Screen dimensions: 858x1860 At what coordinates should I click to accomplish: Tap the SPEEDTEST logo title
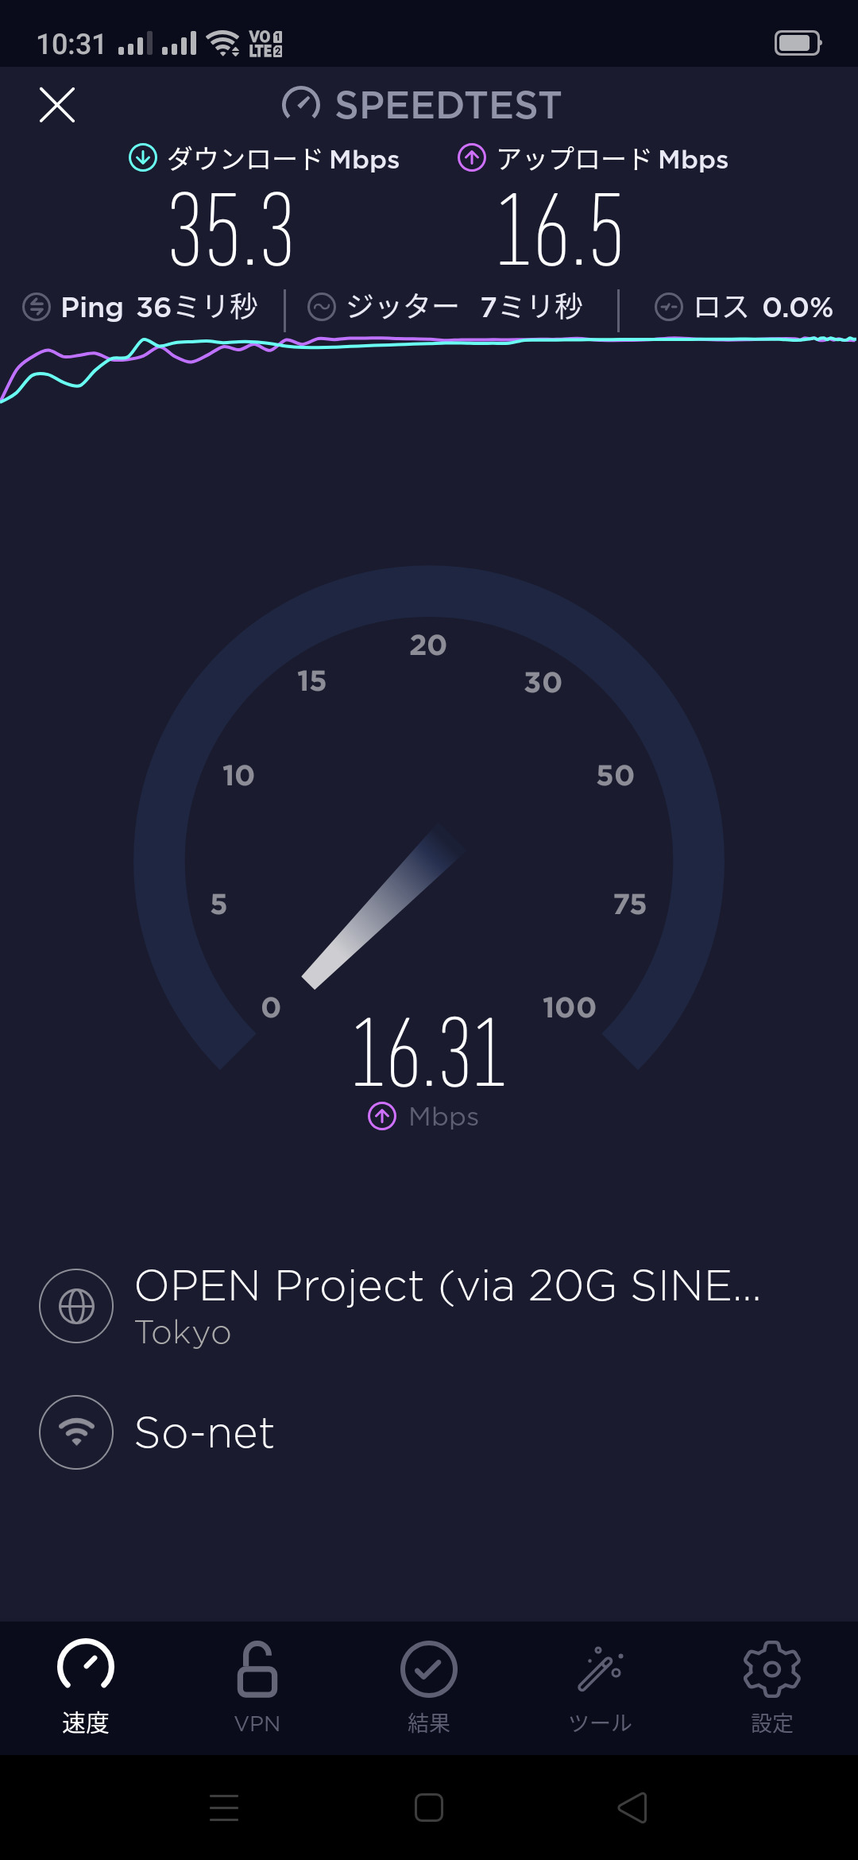(422, 105)
